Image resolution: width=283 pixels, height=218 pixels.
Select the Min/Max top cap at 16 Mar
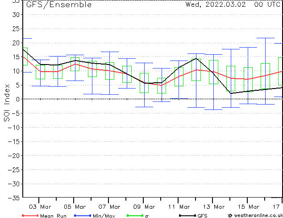(x=266, y=38)
